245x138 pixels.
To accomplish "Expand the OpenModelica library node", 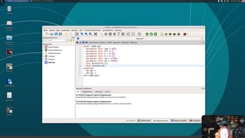I will 43,47.
